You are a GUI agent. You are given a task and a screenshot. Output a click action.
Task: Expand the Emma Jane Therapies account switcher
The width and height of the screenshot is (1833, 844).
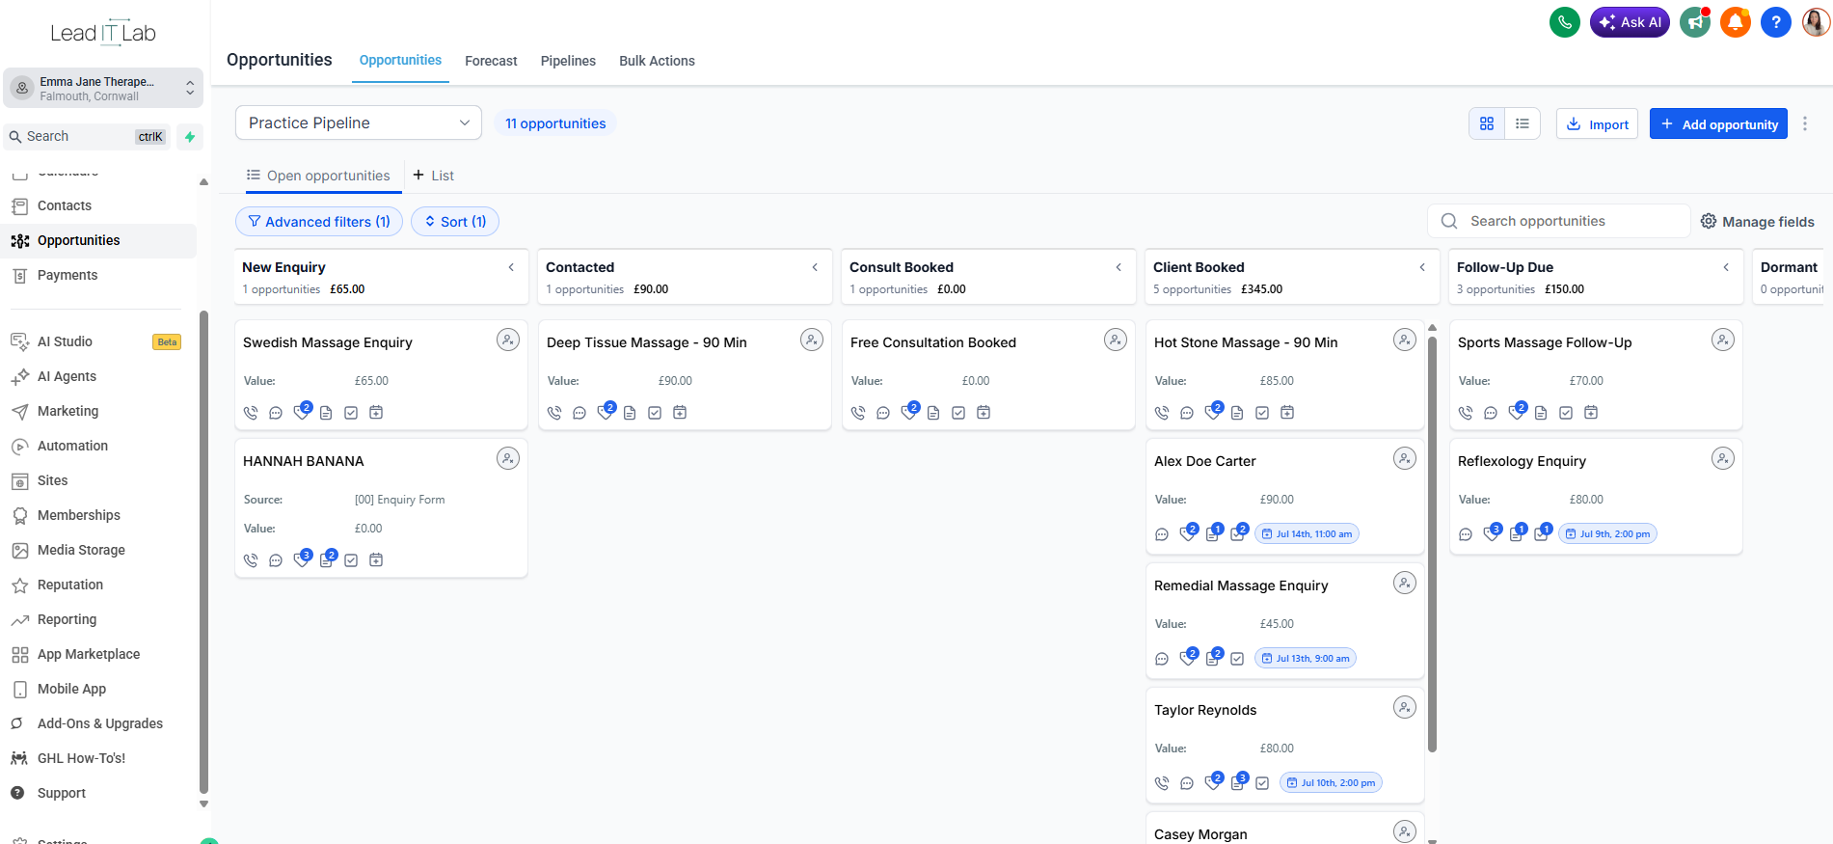click(x=103, y=88)
